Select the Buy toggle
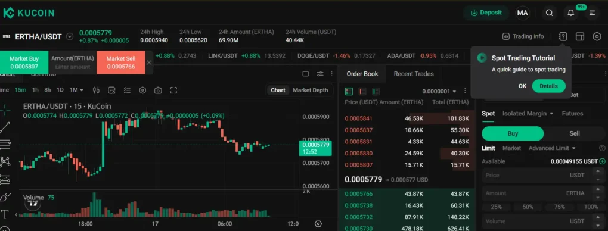Screen dimensions: 608x231 [x=513, y=133]
